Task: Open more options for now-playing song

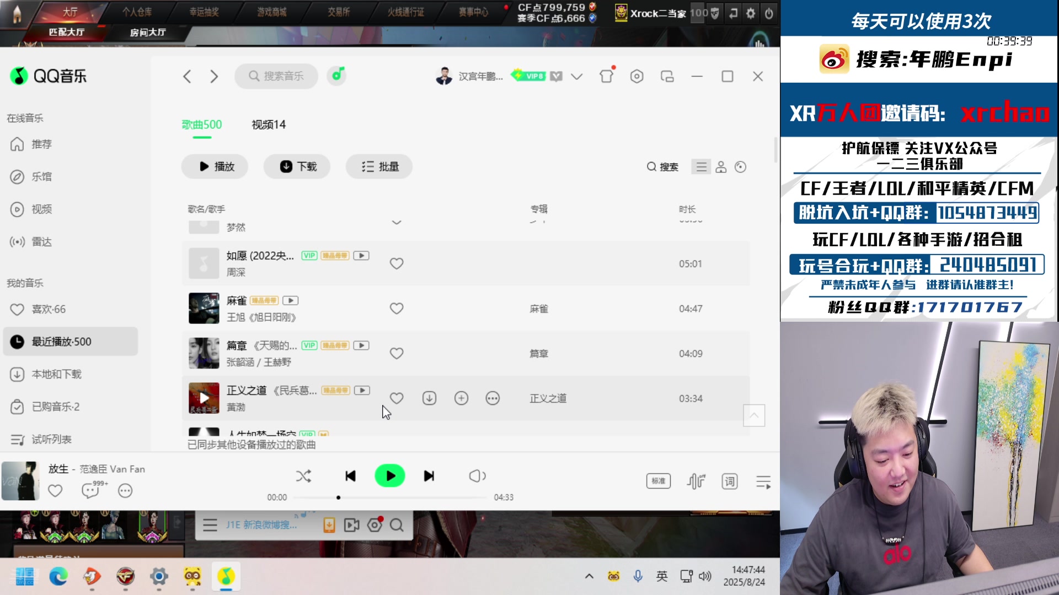Action: (125, 490)
